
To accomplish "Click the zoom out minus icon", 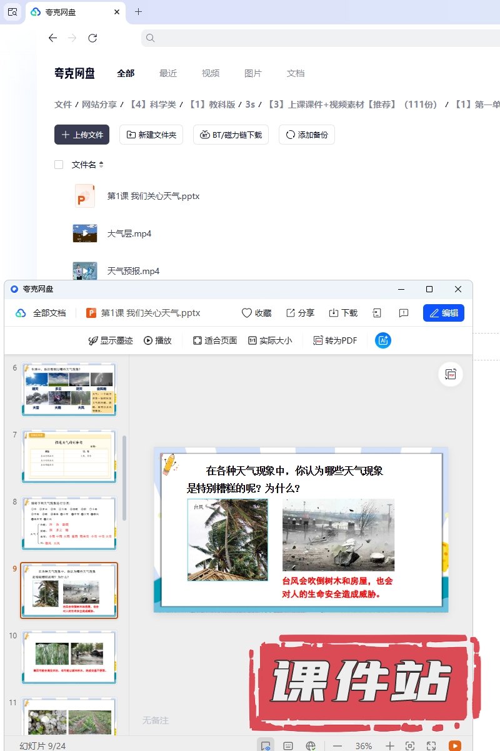I will tap(337, 745).
